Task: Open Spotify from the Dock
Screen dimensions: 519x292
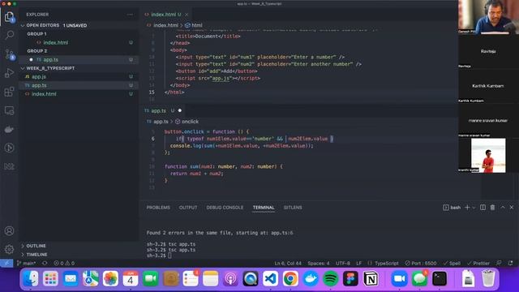Action: [330, 279]
